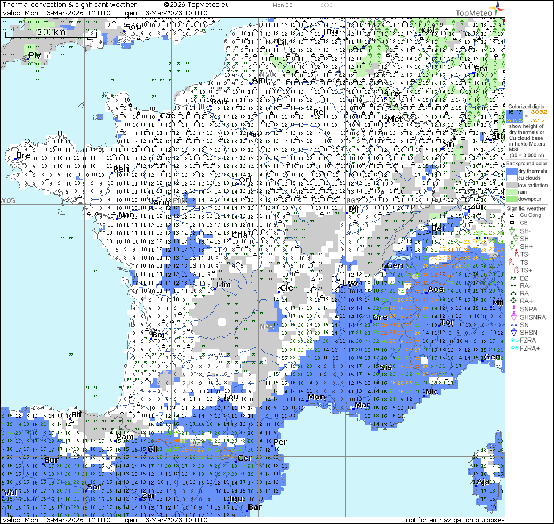Click the TS thunderstorm legend symbol
554x524 pixels.
click(510, 263)
